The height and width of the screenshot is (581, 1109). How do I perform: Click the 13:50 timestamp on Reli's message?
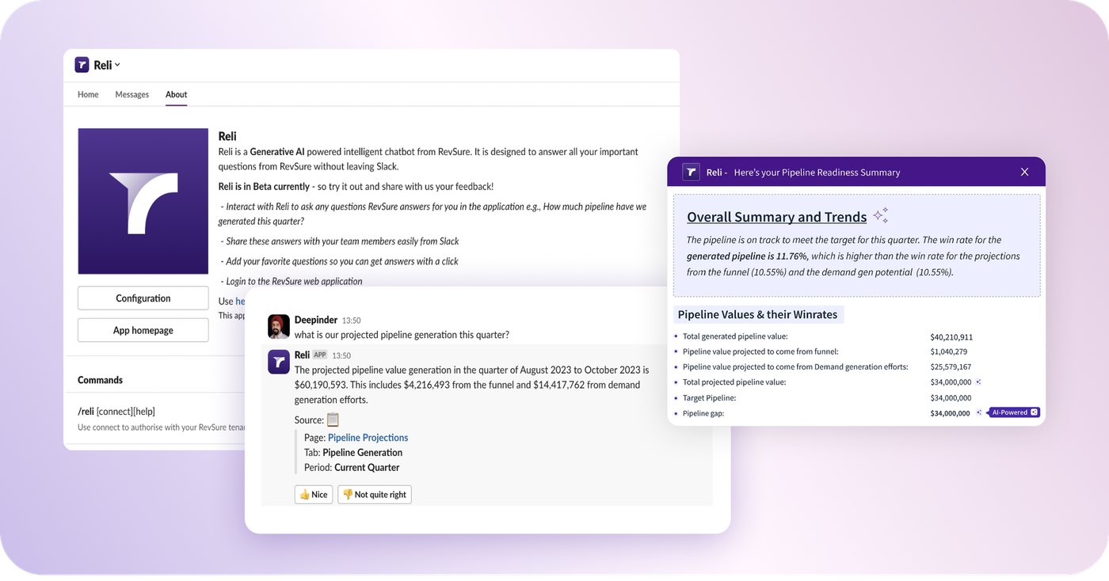click(341, 355)
